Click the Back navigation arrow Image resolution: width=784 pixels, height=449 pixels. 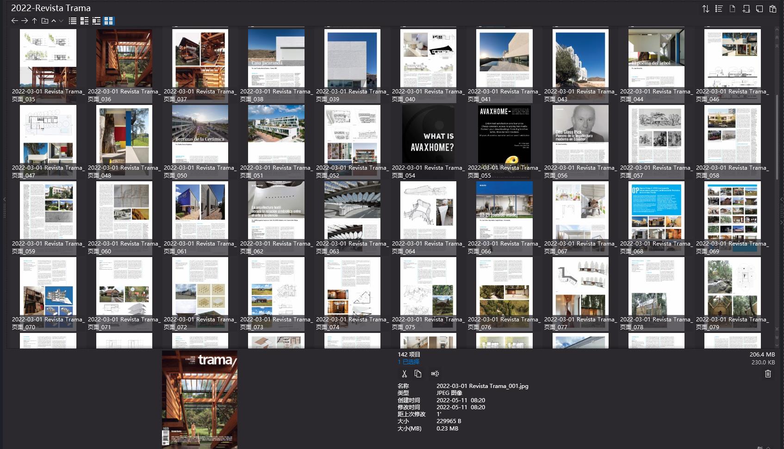14,21
